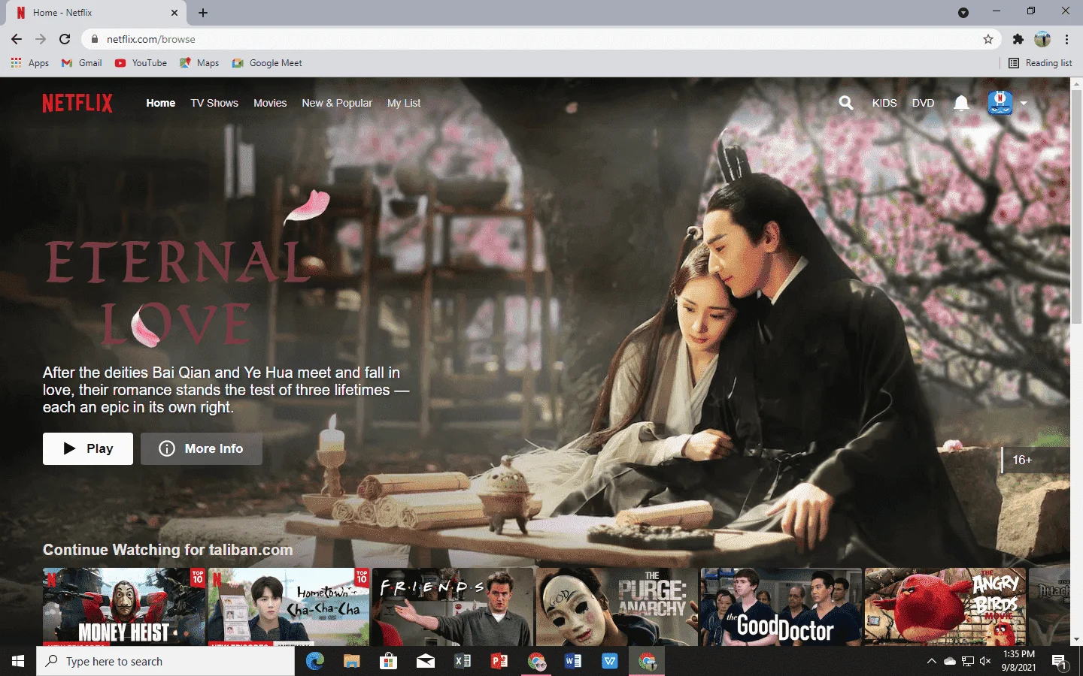The height and width of the screenshot is (676, 1083).
Task: Open the Windows Start menu
Action: tap(18, 662)
